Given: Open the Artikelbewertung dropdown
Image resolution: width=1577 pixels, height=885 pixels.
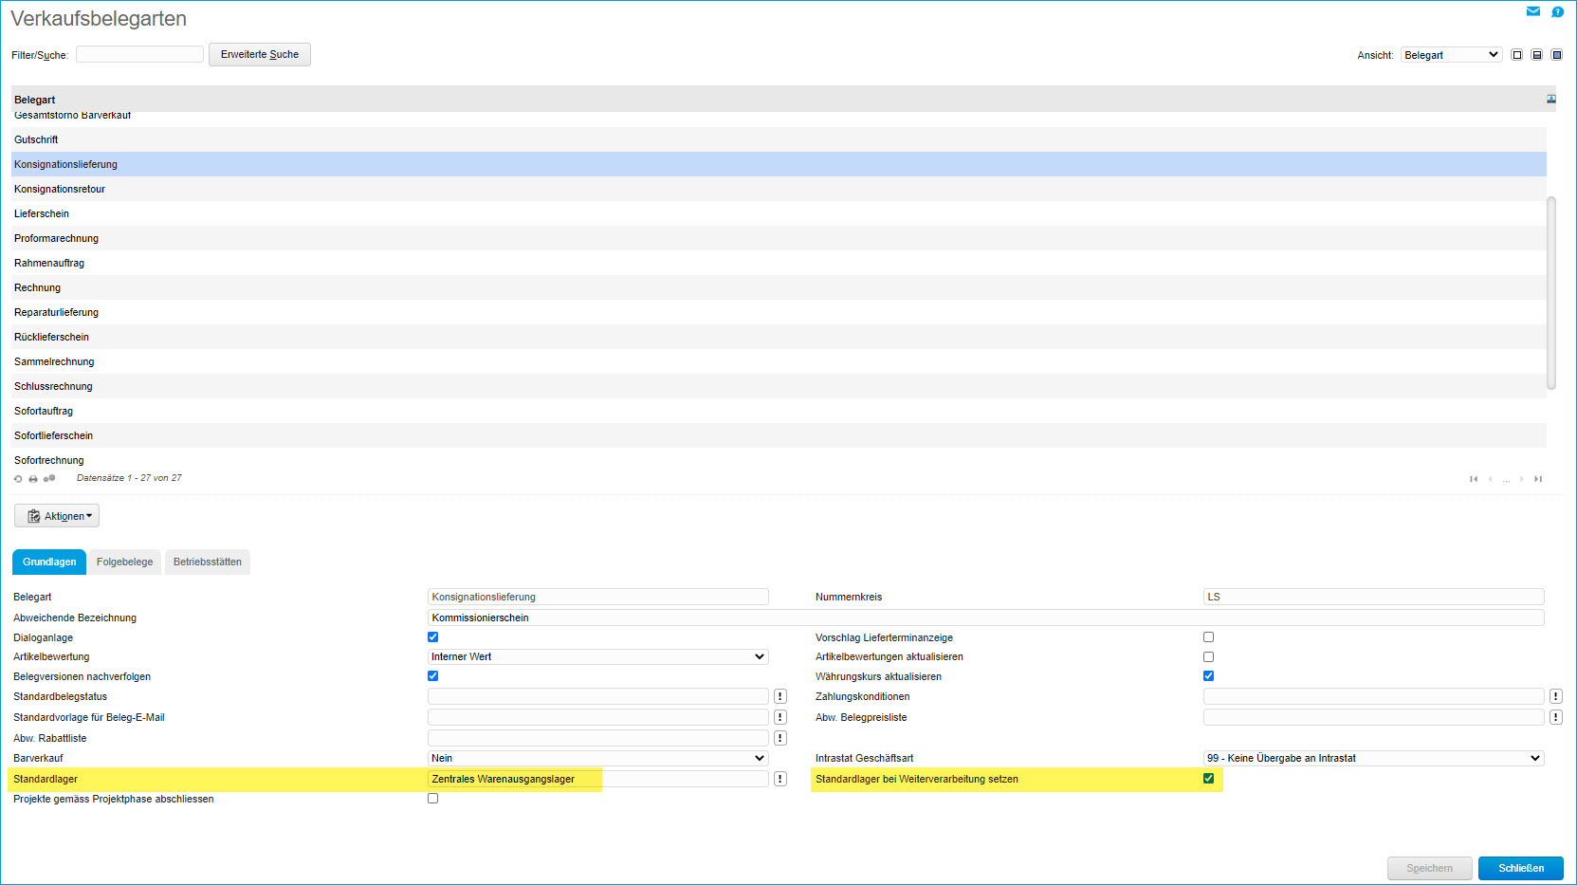Looking at the screenshot, I should tap(598, 656).
